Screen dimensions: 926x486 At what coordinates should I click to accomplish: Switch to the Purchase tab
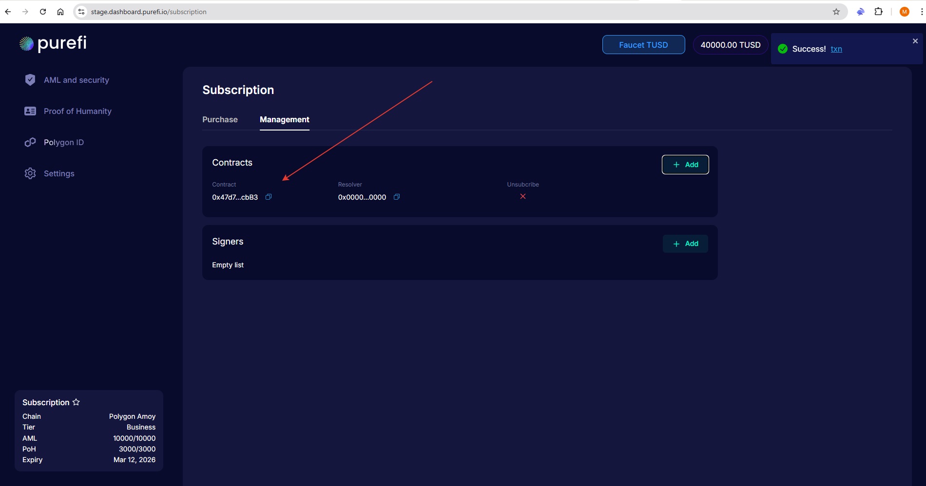(220, 119)
